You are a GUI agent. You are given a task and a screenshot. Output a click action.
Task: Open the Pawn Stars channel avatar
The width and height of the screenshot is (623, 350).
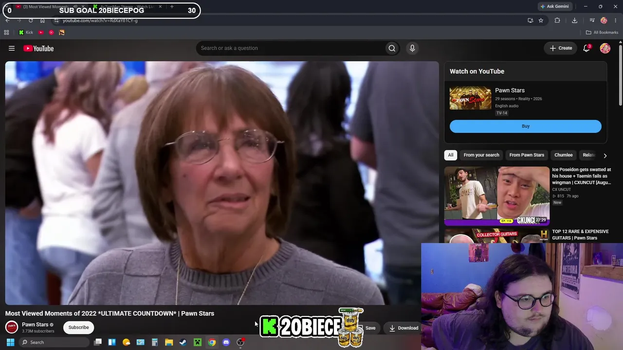click(12, 327)
